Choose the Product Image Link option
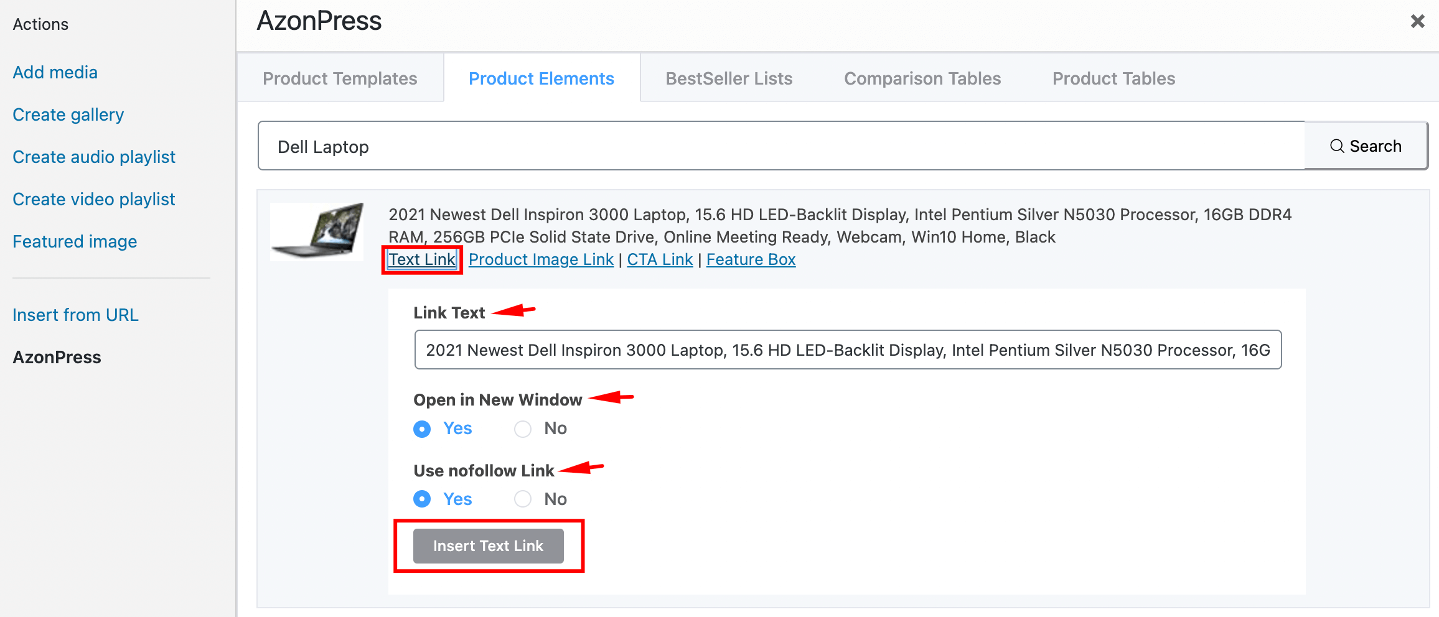The width and height of the screenshot is (1439, 617). pos(541,259)
